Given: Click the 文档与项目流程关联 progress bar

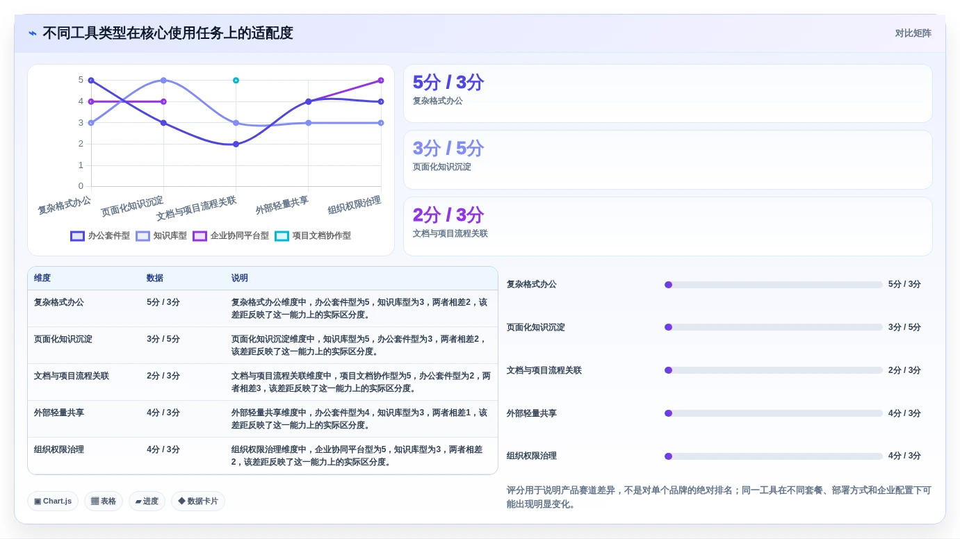Looking at the screenshot, I should click(773, 370).
